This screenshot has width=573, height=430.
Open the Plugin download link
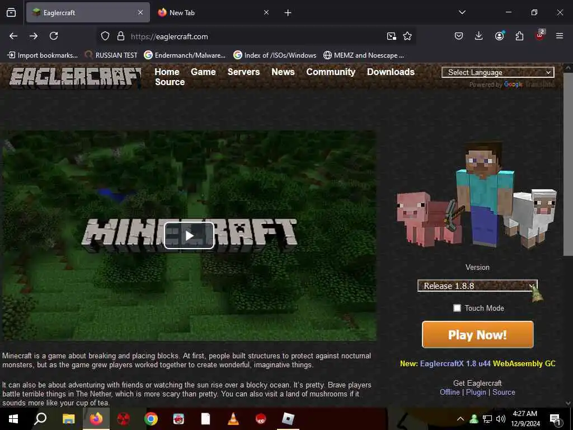click(476, 392)
